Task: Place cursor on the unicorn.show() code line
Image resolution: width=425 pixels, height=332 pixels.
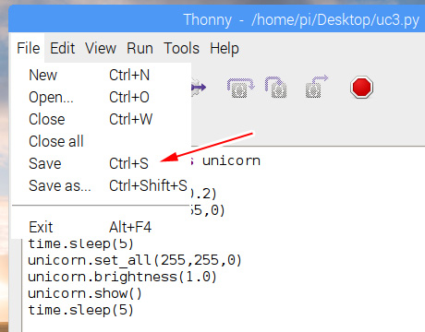Action: pos(85,293)
